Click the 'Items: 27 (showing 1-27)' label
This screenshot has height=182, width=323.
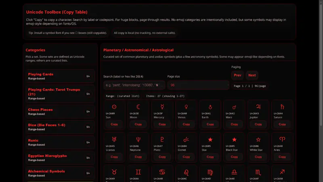coord(165,96)
